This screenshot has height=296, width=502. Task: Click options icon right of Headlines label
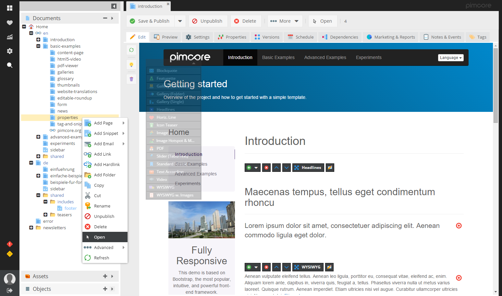[x=330, y=168]
